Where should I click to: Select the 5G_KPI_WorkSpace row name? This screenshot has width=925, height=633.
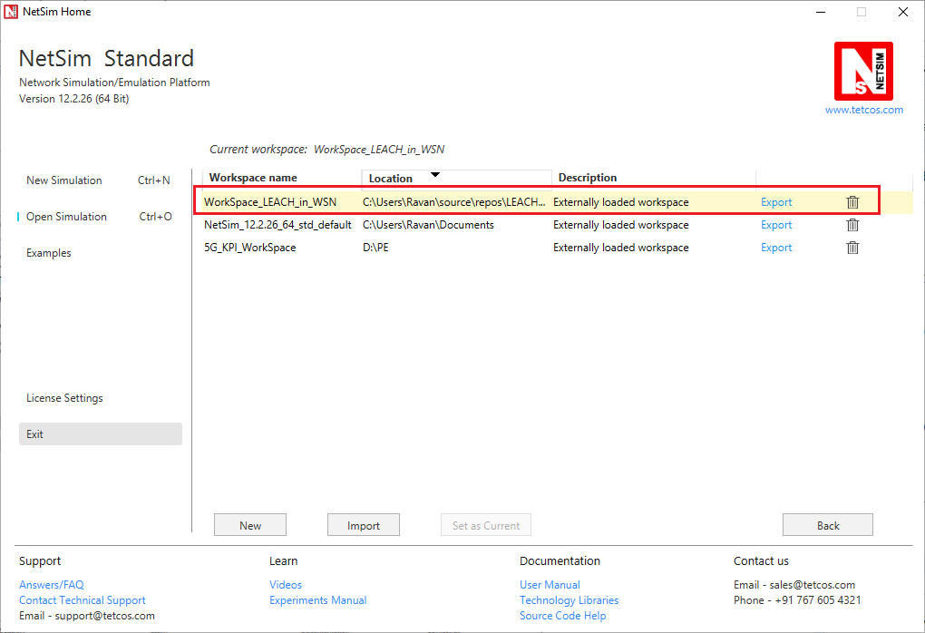tap(249, 248)
